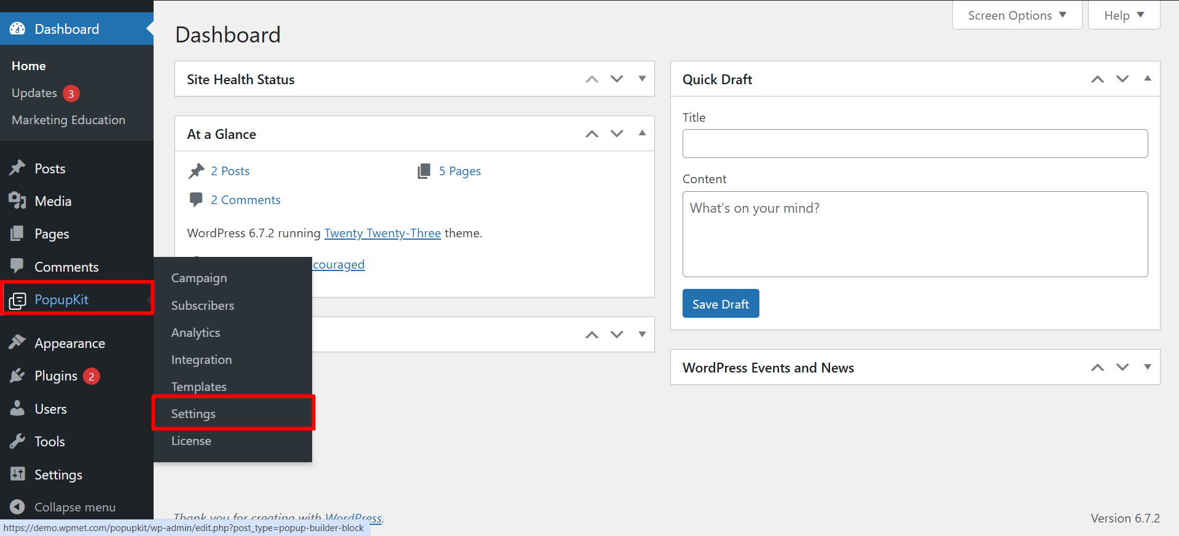Viewport: 1179px width, 536px height.
Task: Focus the Quick Draft Title field
Action: 915,143
